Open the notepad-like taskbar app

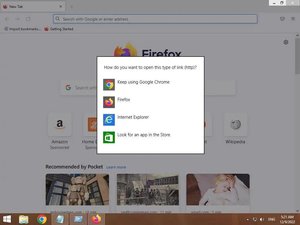pyautogui.click(x=60, y=219)
